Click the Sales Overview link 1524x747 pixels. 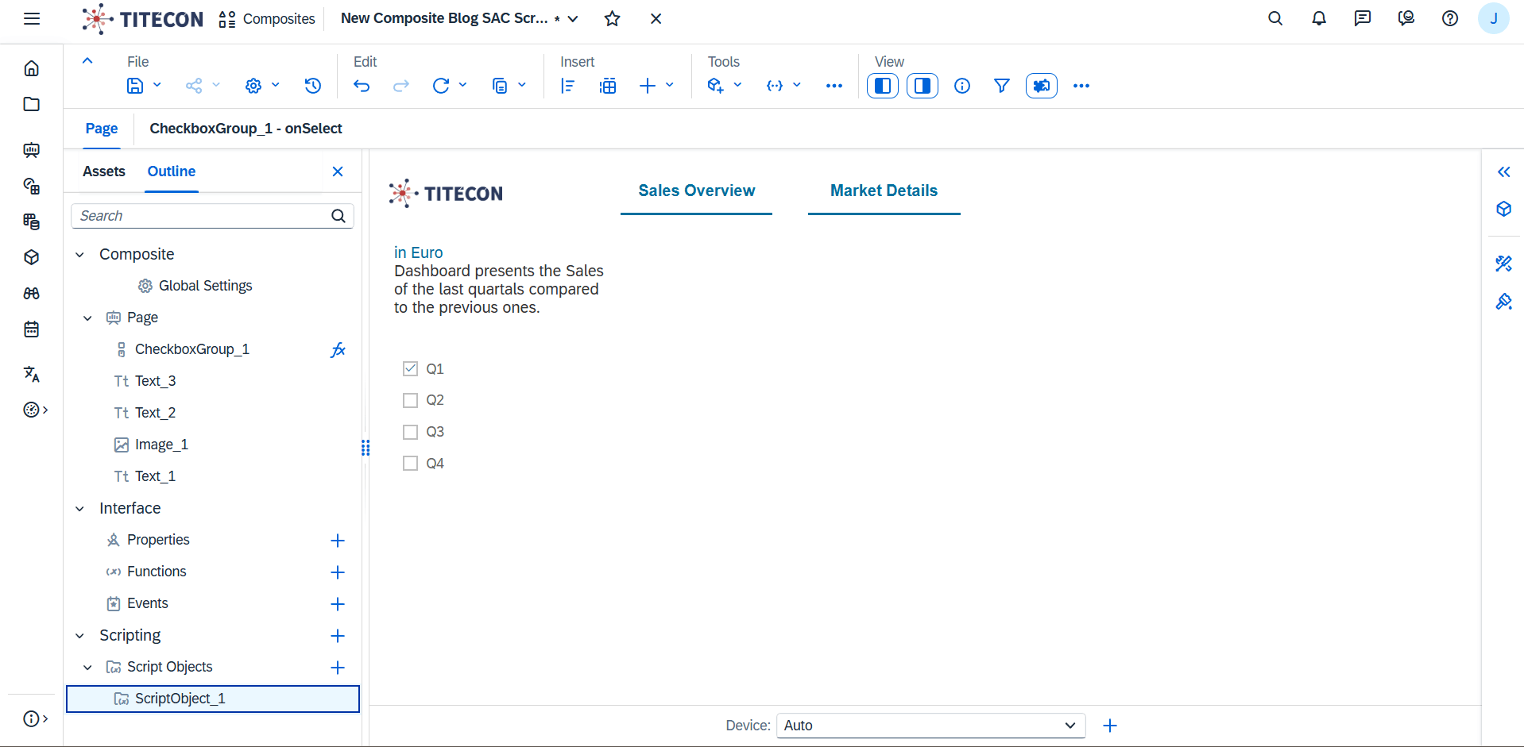pos(697,191)
